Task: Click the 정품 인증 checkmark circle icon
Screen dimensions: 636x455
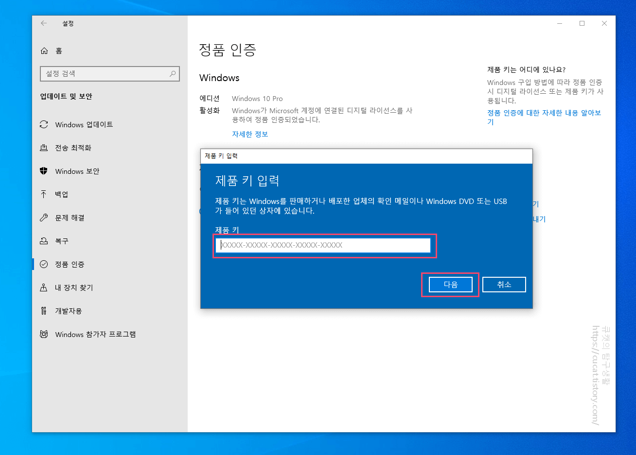Action: (x=44, y=264)
